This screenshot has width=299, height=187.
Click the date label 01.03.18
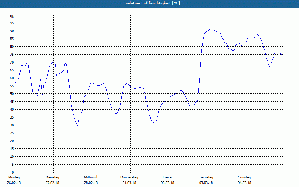(x=129, y=183)
